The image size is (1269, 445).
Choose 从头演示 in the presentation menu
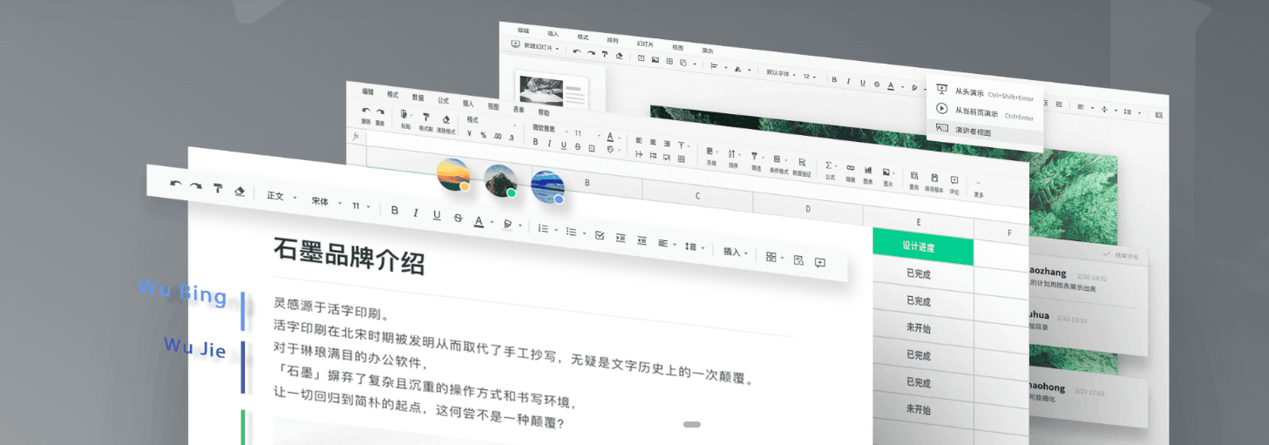pyautogui.click(x=985, y=91)
